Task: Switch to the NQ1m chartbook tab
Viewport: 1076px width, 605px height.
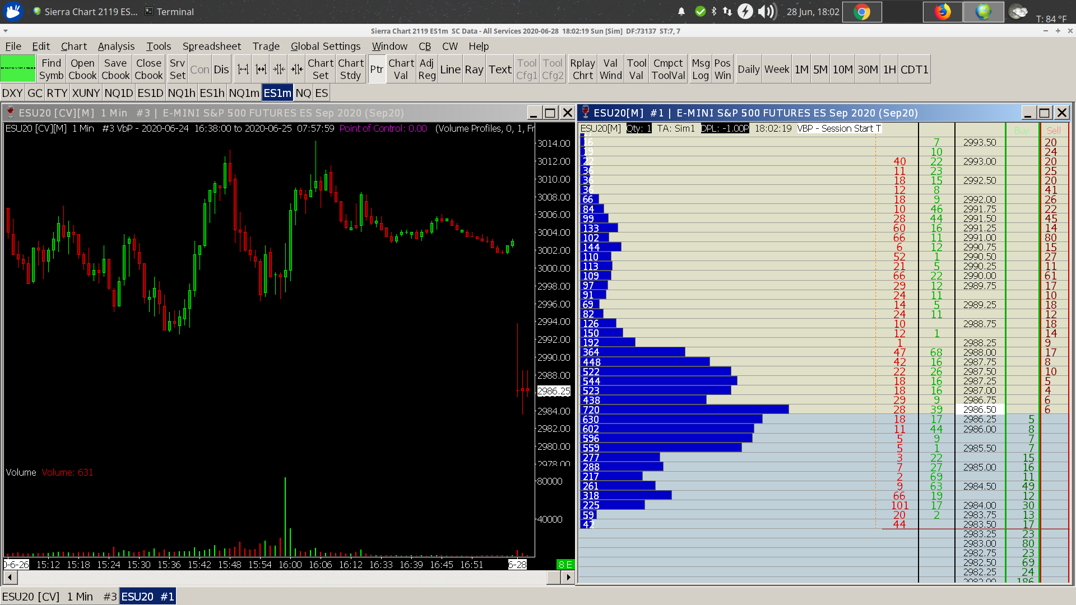Action: tap(244, 93)
